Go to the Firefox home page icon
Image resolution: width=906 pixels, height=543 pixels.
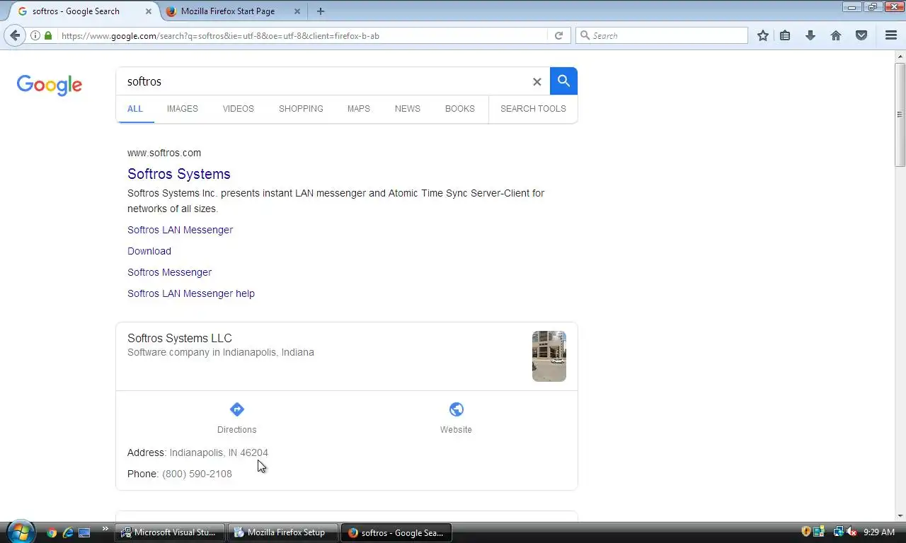836,35
